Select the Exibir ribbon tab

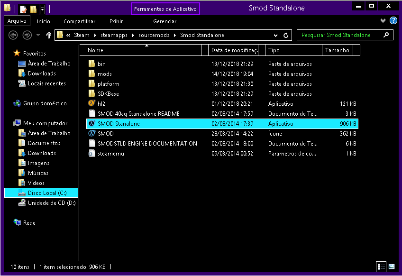click(116, 21)
